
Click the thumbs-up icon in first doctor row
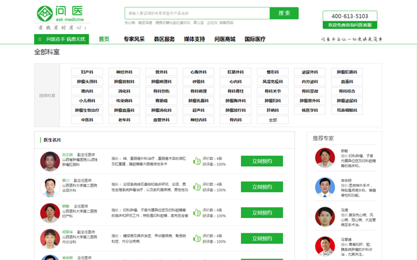point(197,161)
